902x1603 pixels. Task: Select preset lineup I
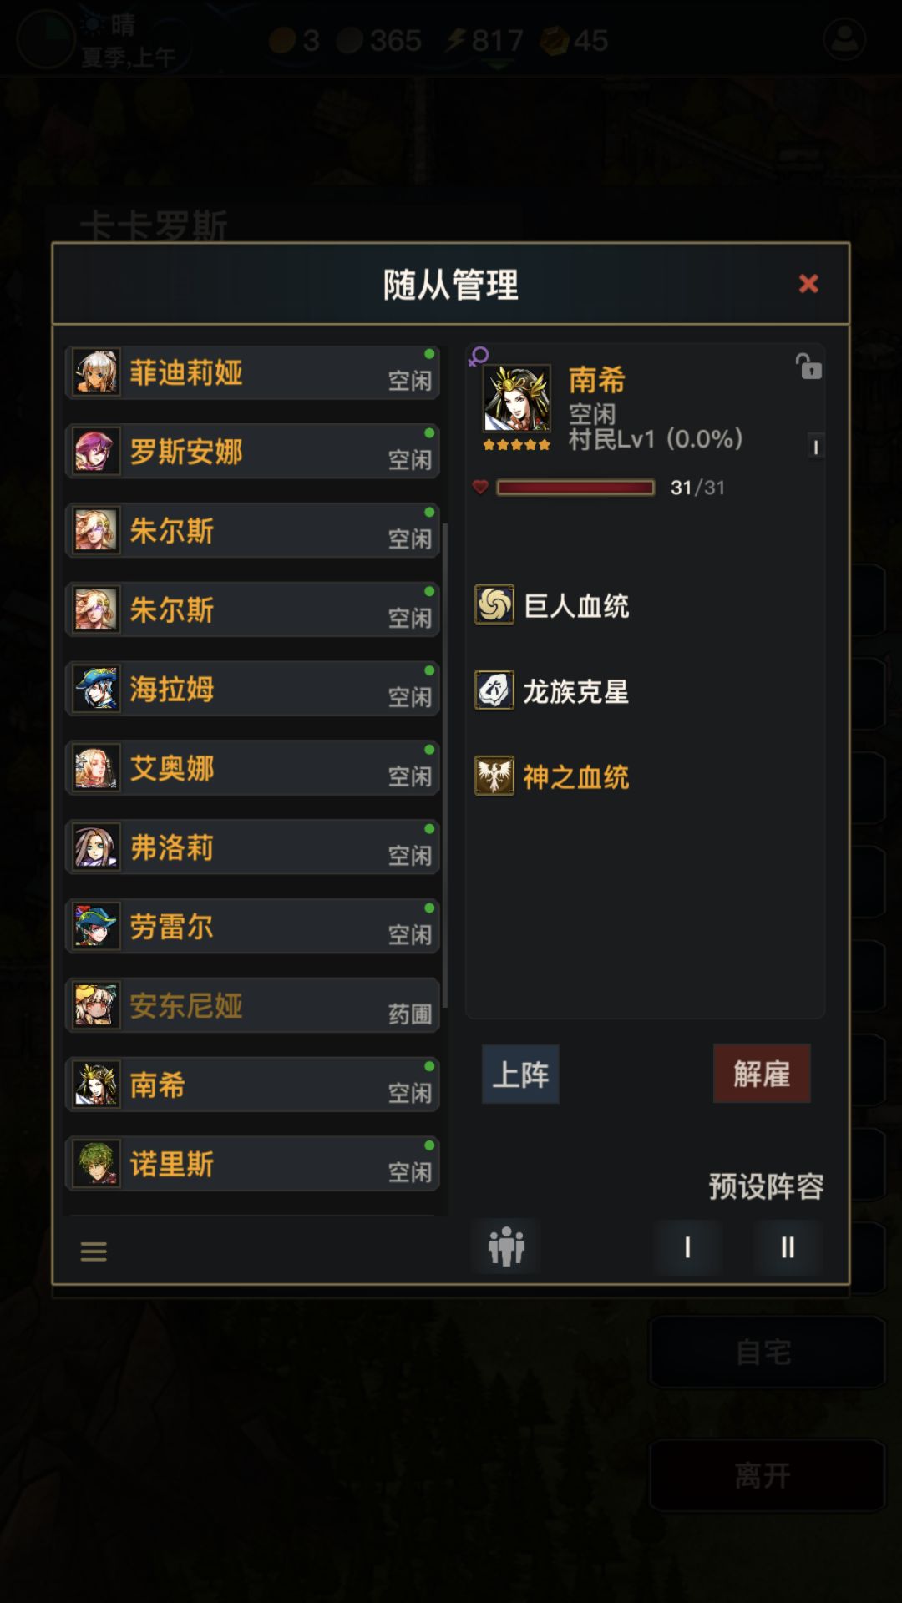tap(687, 1247)
